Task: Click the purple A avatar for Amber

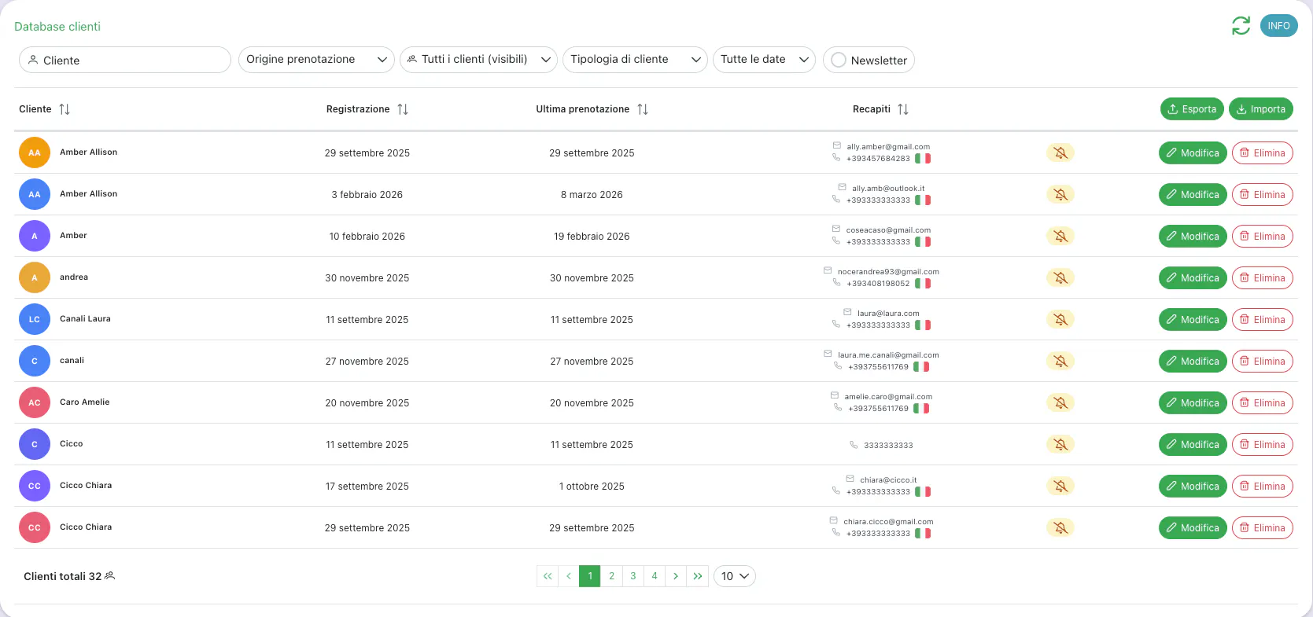Action: click(35, 236)
